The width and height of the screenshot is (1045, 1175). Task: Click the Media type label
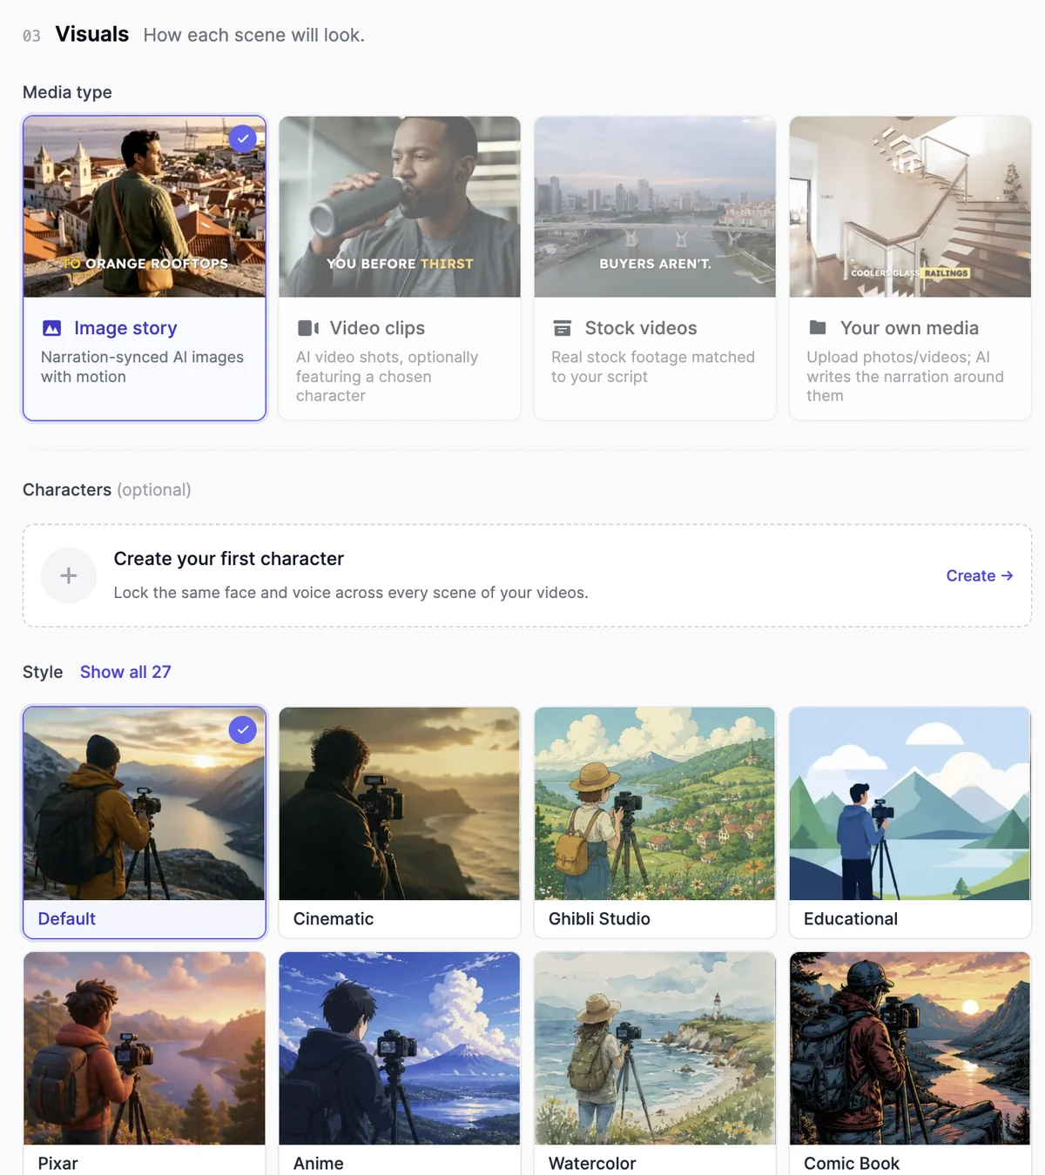coord(67,92)
